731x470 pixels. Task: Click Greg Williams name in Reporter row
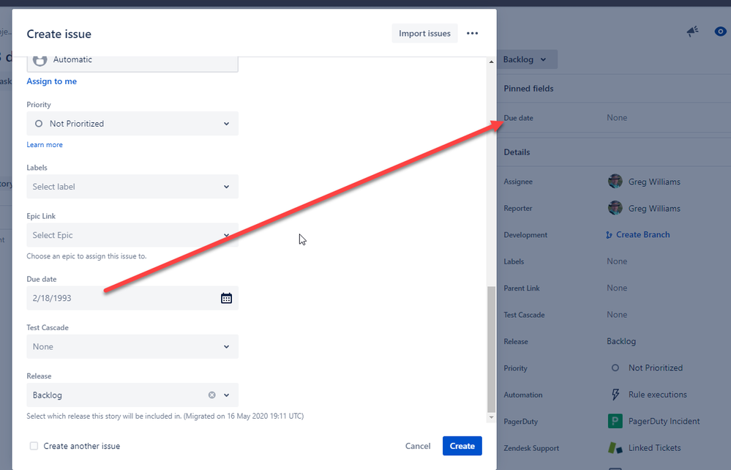tap(654, 209)
